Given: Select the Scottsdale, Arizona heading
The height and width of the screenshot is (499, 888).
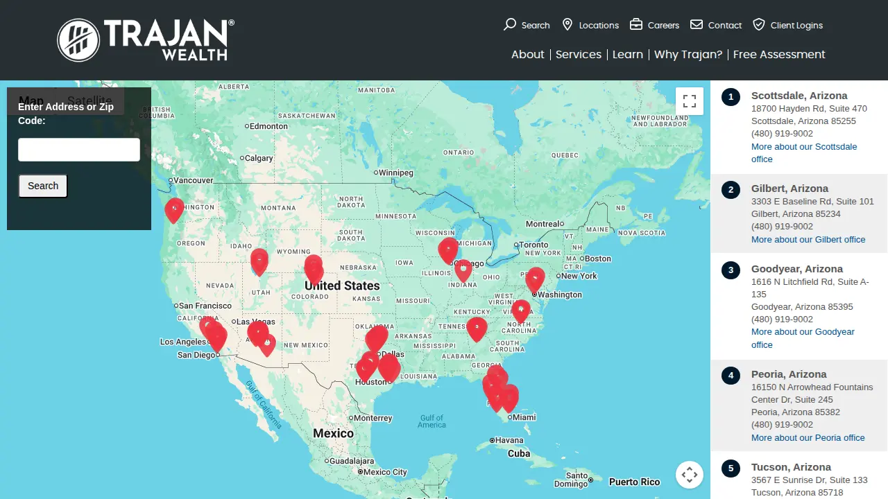Looking at the screenshot, I should [799, 96].
